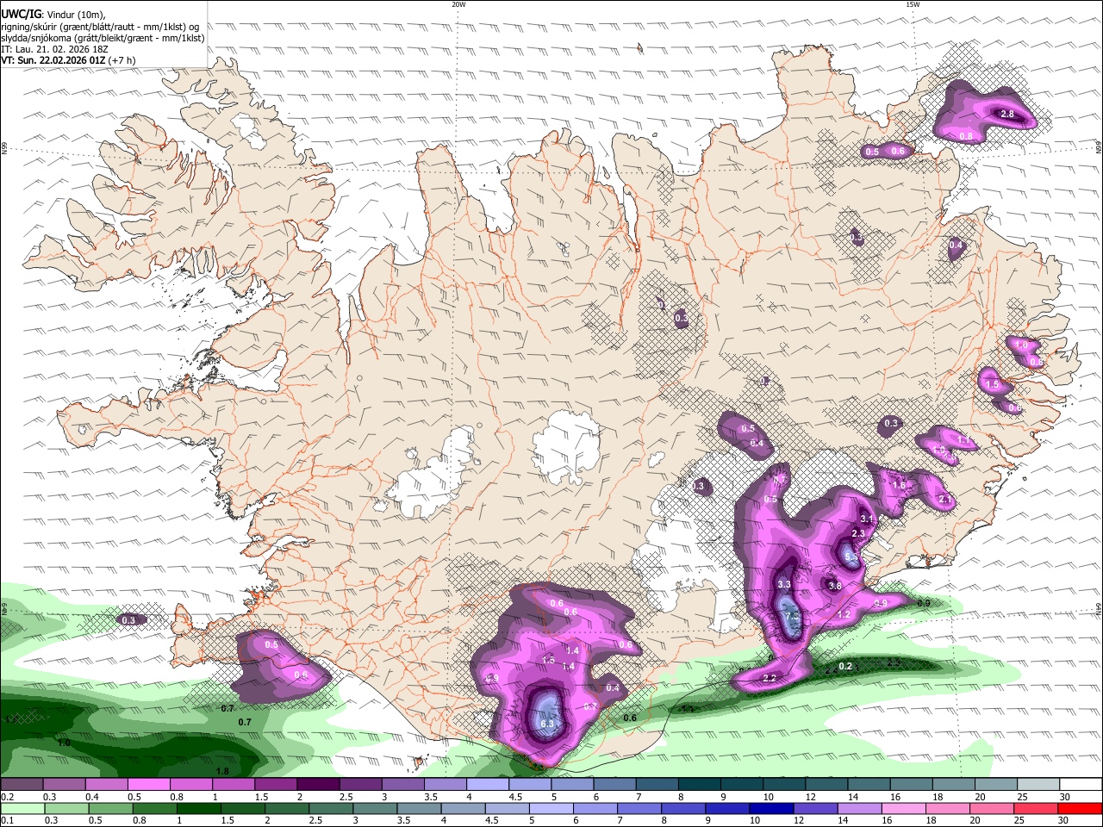
Task: Click the dusky purple 0.2 swatch in upper legend
Action: 22,785
